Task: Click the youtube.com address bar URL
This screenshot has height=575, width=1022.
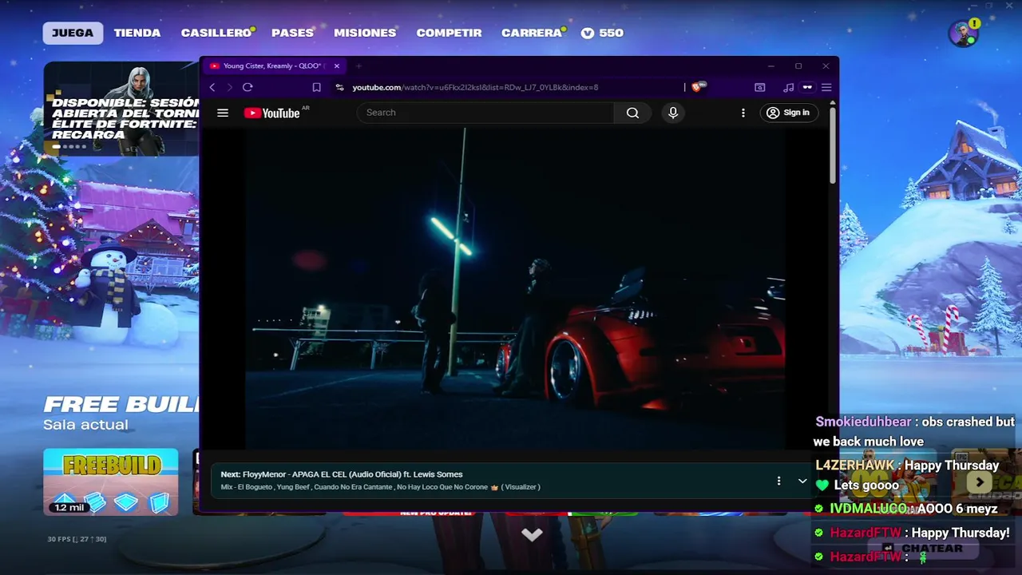Action: pyautogui.click(x=475, y=87)
